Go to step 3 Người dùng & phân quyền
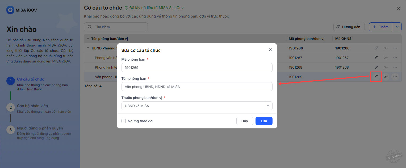The width and height of the screenshot is (406, 168). coord(40,128)
